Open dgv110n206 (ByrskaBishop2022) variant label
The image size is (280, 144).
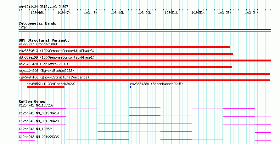click(x=47, y=71)
